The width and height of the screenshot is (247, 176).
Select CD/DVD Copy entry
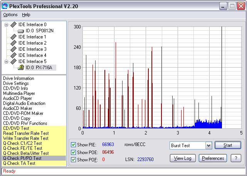pos(17,118)
